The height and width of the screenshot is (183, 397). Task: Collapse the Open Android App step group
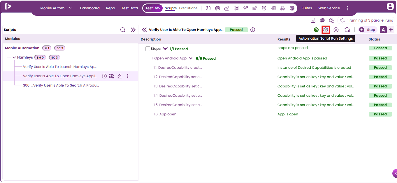click(x=191, y=58)
